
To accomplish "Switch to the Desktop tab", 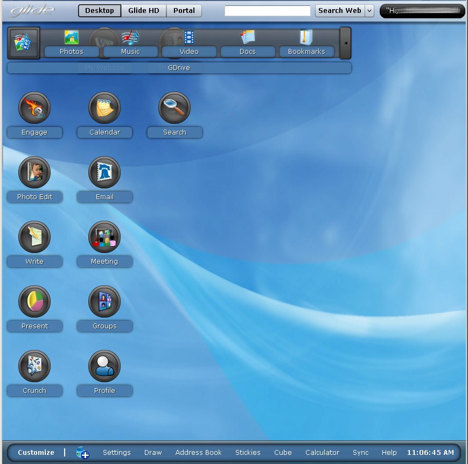I will 100,11.
